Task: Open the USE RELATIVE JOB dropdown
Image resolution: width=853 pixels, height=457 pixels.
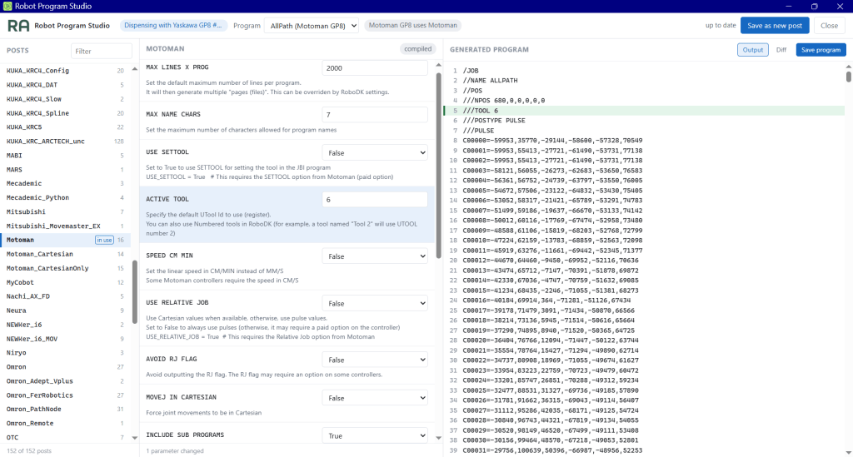Action: [375, 303]
